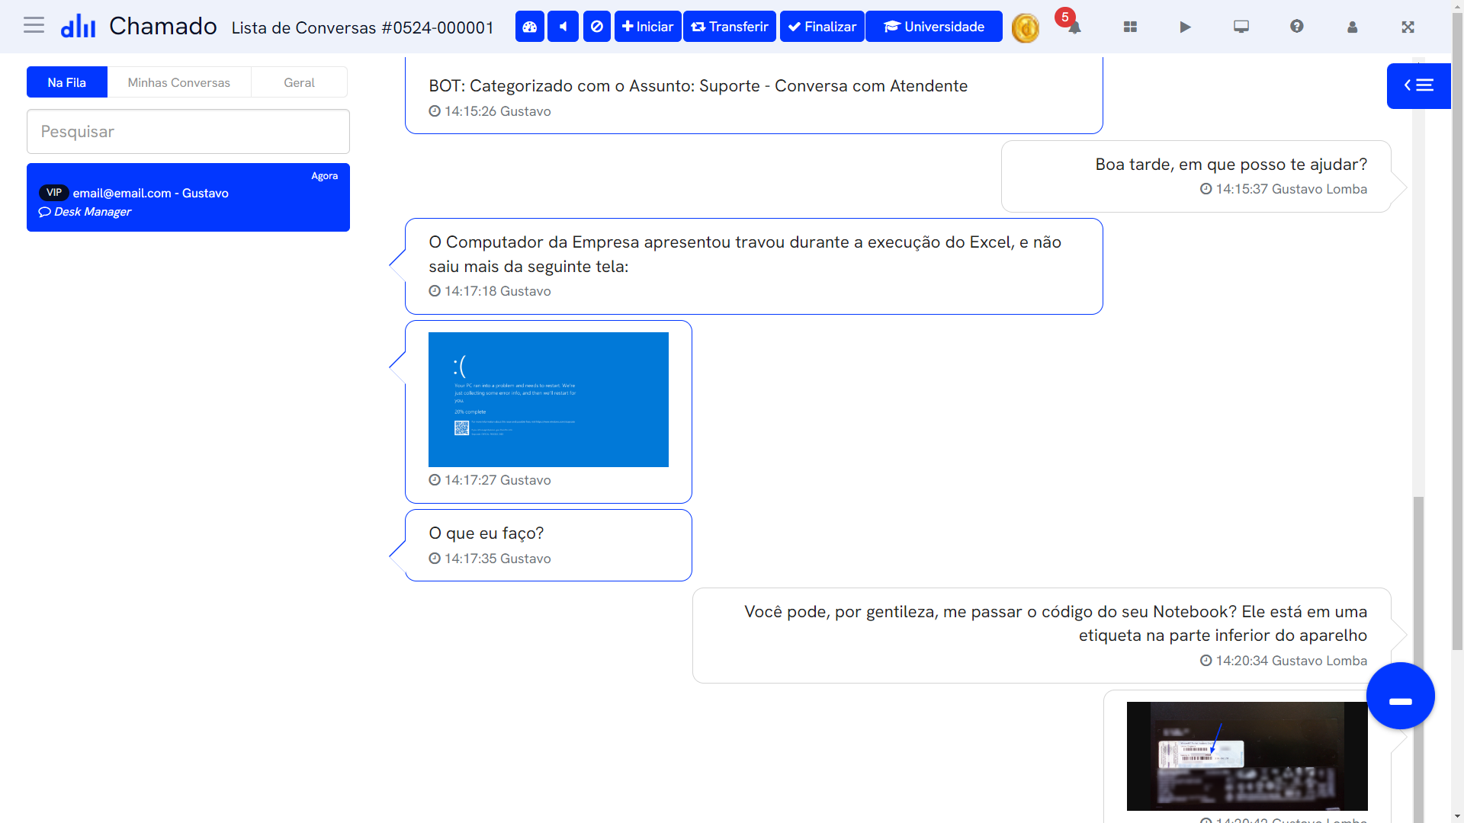1464x823 pixels.
Task: Click Na Fila active tab
Action: click(x=67, y=82)
